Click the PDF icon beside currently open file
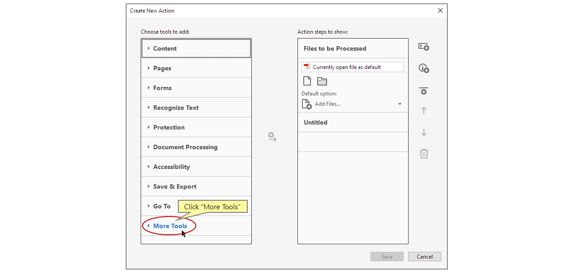This screenshot has width=573, height=272. (306, 66)
